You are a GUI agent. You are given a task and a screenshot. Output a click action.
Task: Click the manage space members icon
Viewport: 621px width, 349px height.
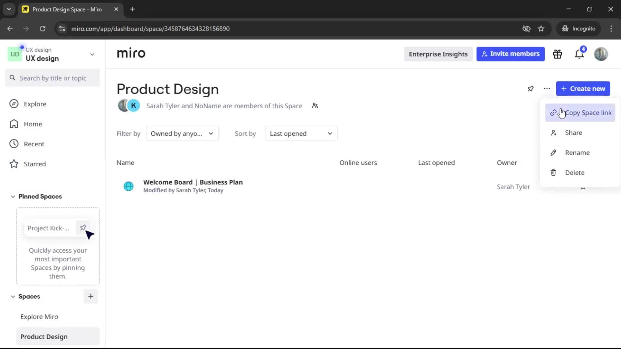coord(315,106)
